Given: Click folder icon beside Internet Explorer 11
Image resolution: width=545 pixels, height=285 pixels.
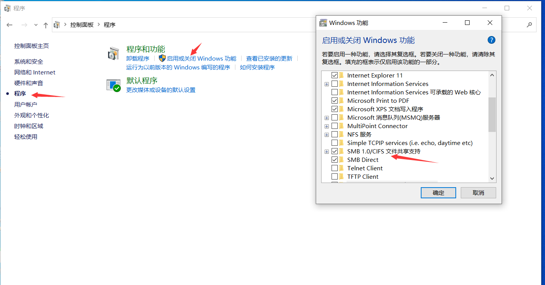Looking at the screenshot, I should [342, 75].
